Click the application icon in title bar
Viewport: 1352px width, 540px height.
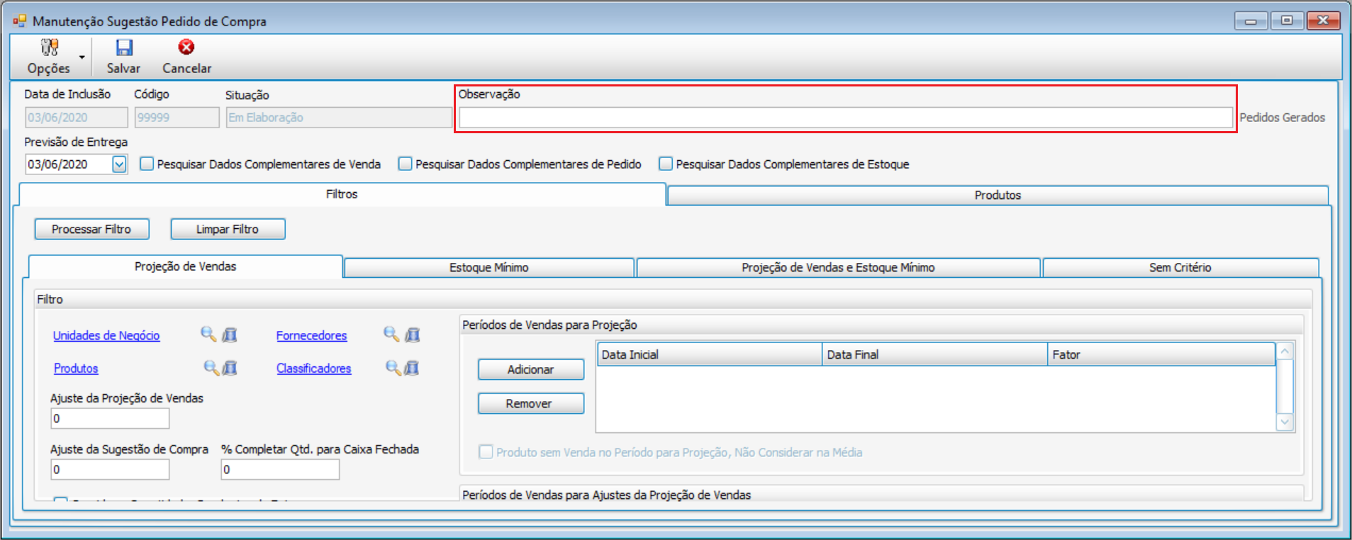click(19, 21)
